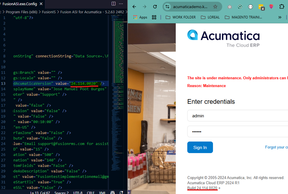
Task: Open the editor More Actions ellipsis menu
Action: 121,4
